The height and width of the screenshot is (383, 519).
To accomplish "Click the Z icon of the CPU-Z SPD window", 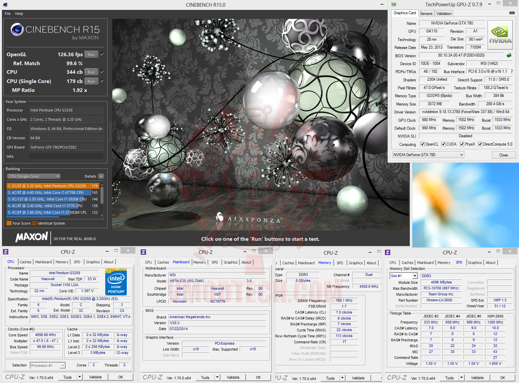I will coord(388,252).
